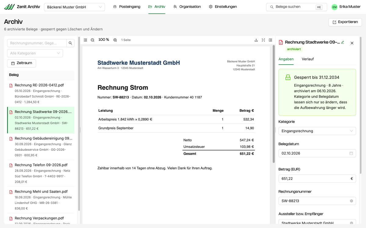This screenshot has width=366, height=228.
Task: Click the Zenit Archiv logo
Action: click(22, 7)
